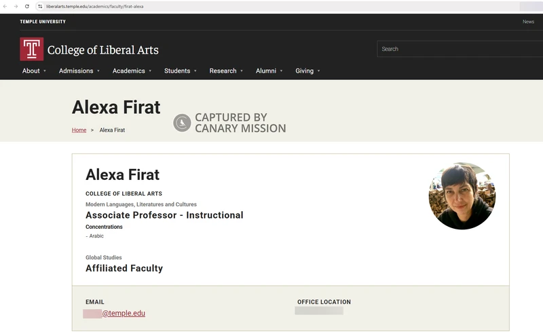Open the Research navigation menu
Image resolution: width=543 pixels, height=334 pixels.
[x=223, y=71]
